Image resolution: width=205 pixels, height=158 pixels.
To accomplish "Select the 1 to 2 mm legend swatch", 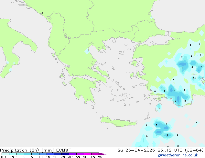I will coord(20,154).
